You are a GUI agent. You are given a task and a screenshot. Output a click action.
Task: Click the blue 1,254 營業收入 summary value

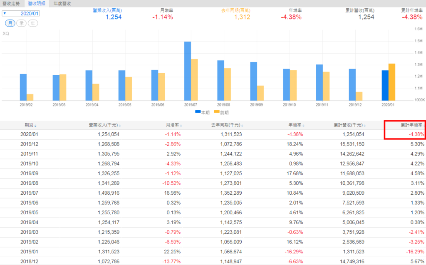click(x=114, y=17)
